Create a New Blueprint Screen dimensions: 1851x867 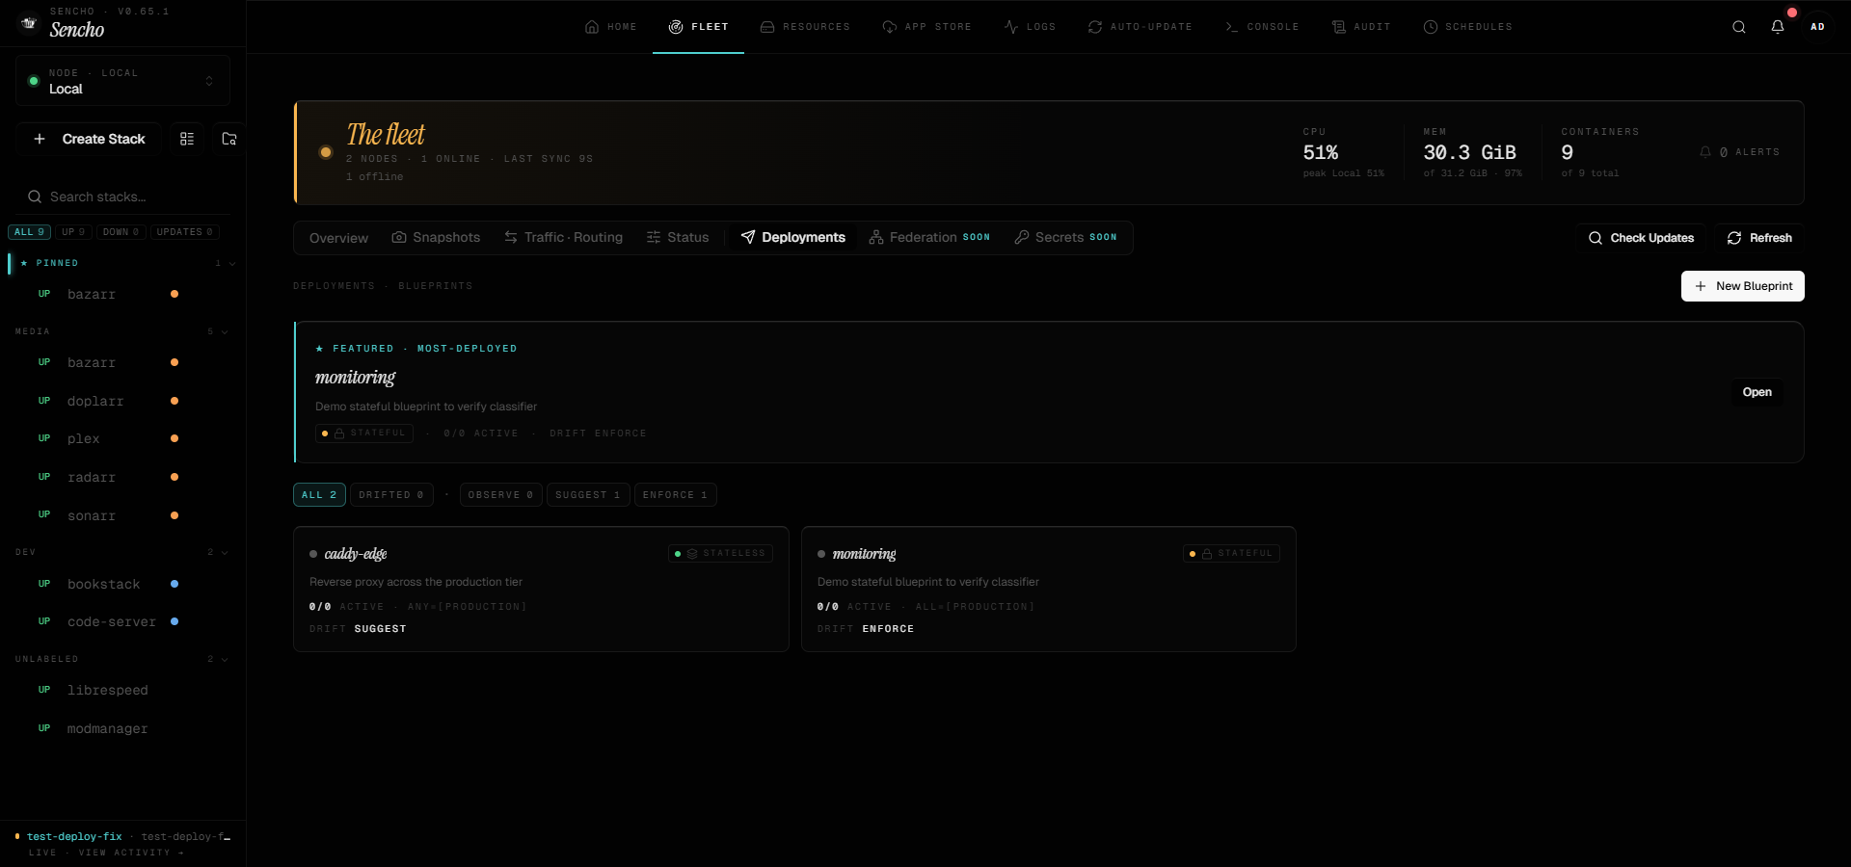coord(1743,286)
